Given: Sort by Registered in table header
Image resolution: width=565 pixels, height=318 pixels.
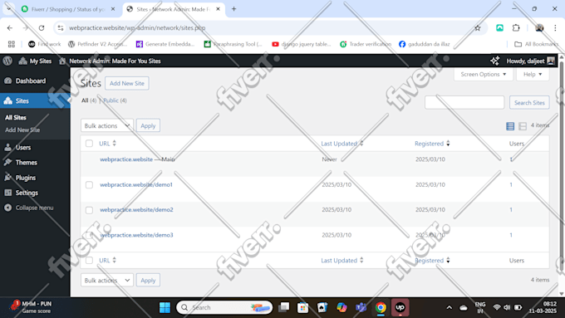Looking at the screenshot, I should [432, 144].
